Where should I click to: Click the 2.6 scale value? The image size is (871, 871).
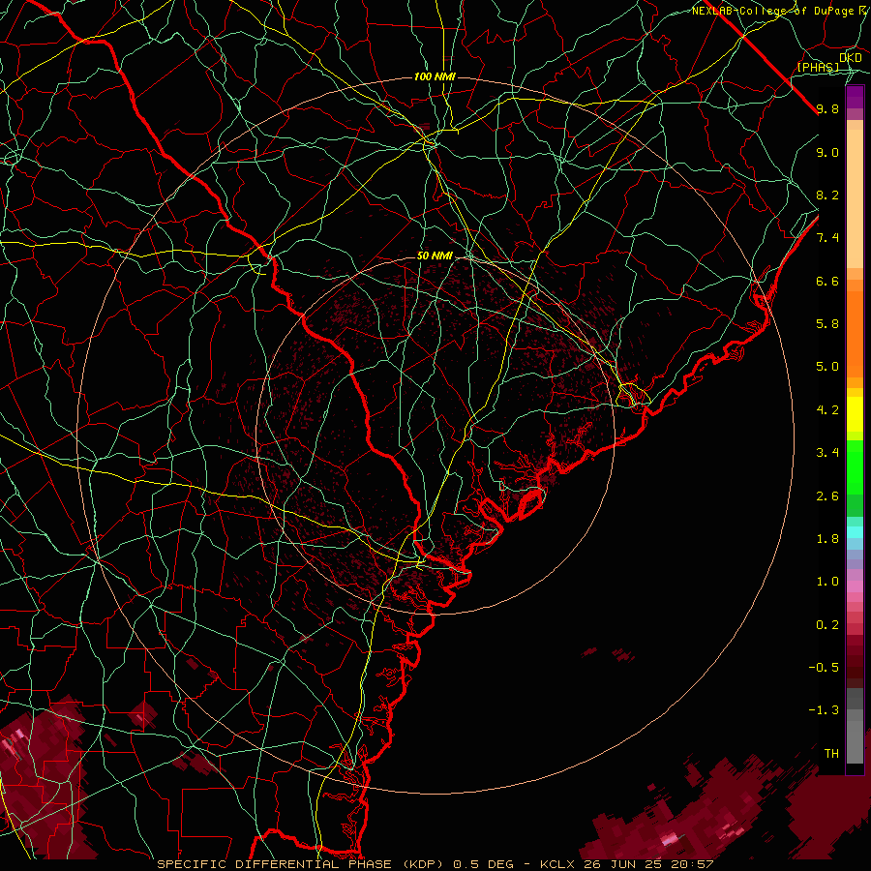(827, 496)
